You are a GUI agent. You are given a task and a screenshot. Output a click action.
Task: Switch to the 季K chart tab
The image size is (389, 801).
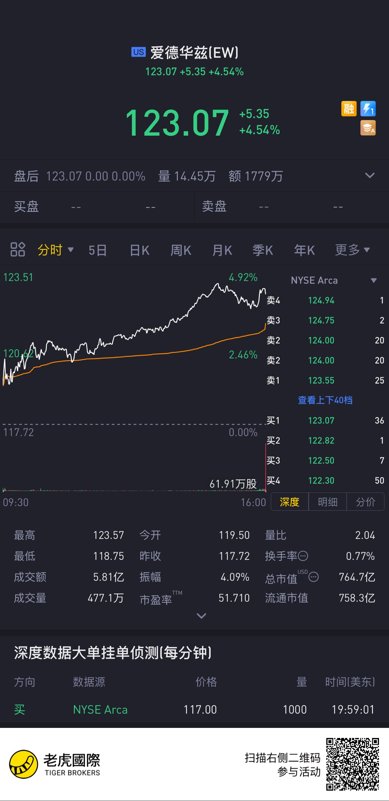[263, 250]
